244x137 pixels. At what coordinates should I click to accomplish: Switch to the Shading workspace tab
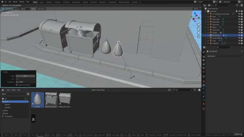(x=85, y=2)
